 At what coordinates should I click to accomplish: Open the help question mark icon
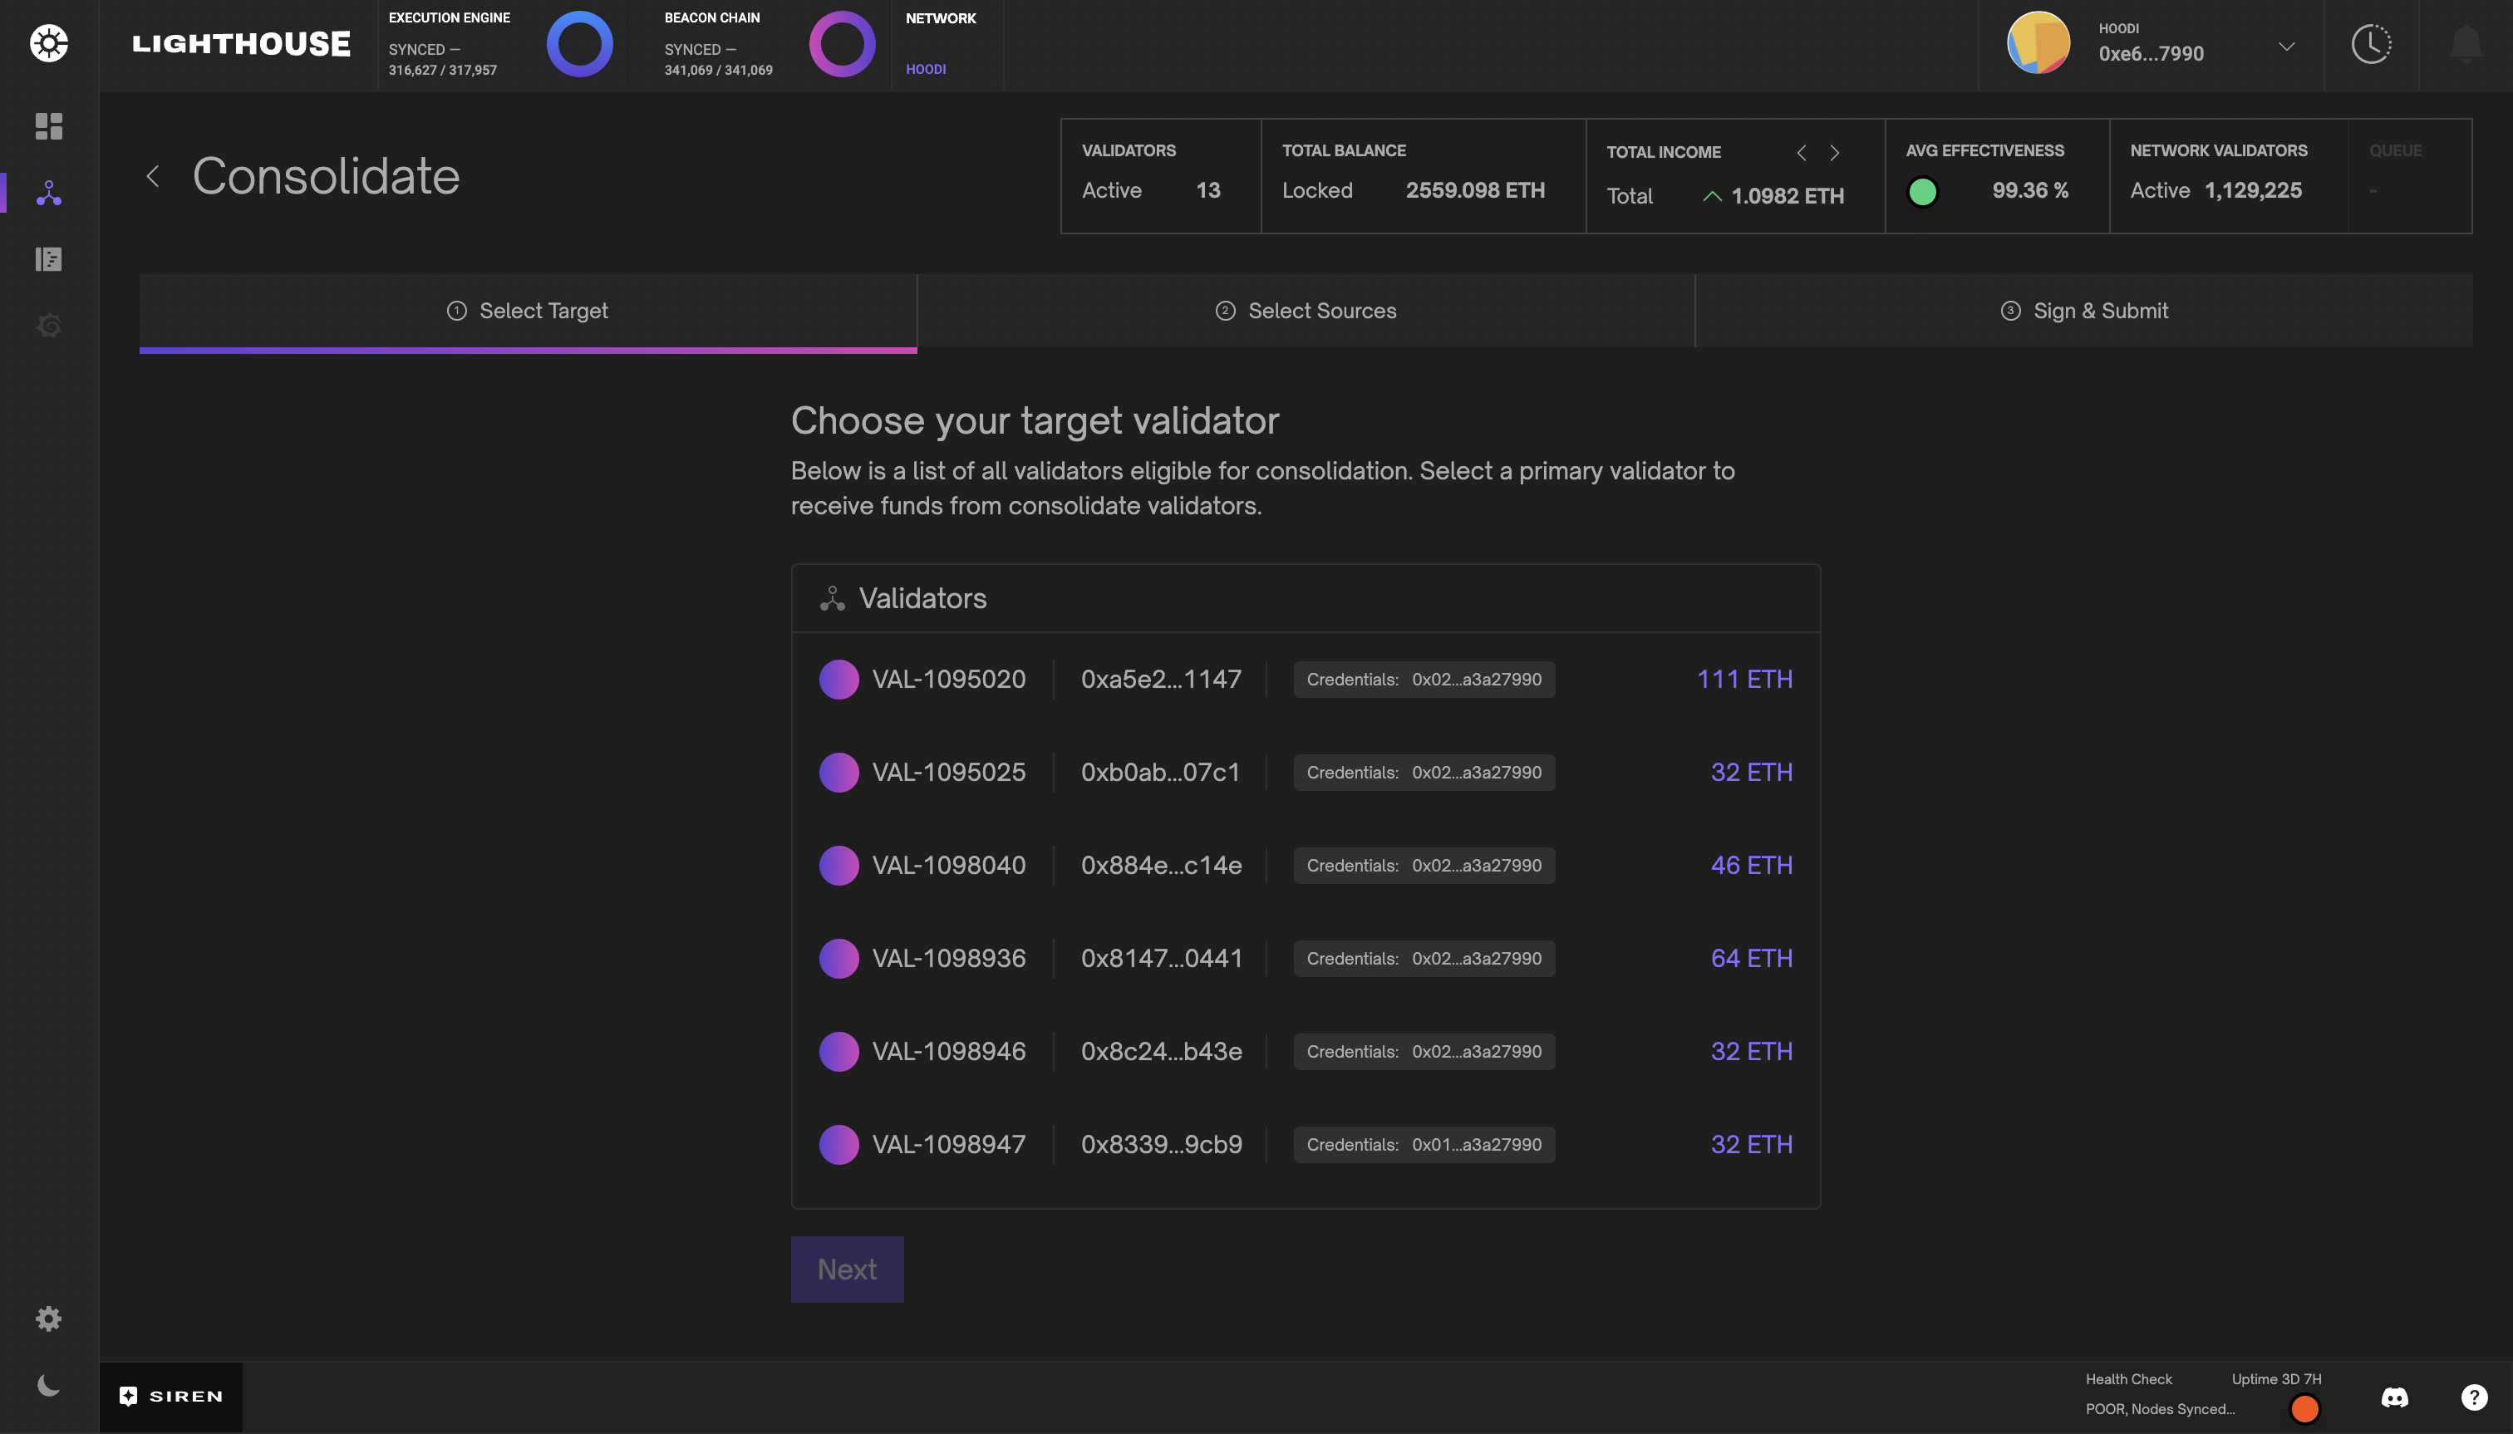(2475, 1397)
